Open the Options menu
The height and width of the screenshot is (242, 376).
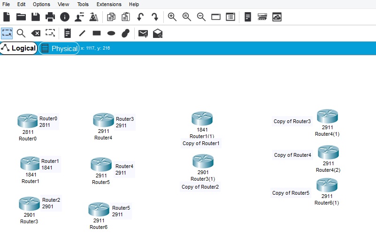point(41,4)
